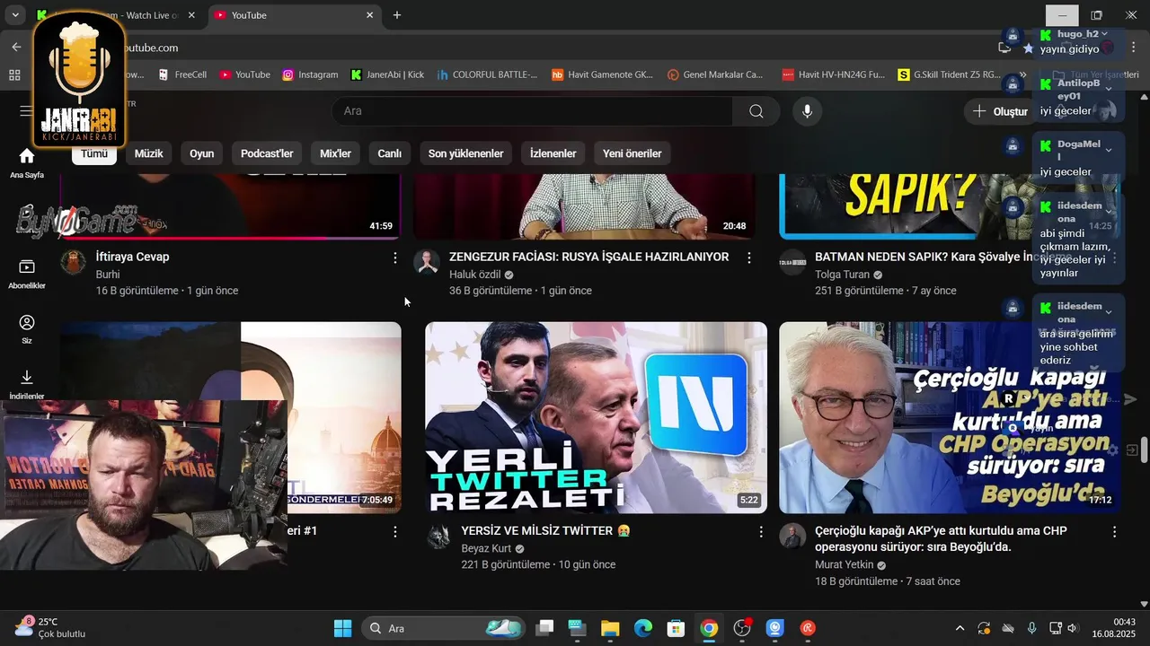This screenshot has height=646, width=1150.
Task: Select the Yeni öneriler filter chip
Action: click(632, 153)
